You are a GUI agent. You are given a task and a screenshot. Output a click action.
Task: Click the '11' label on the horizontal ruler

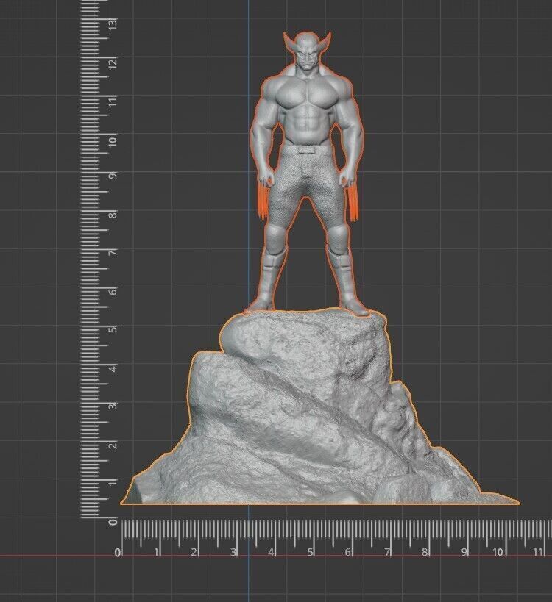tap(538, 553)
